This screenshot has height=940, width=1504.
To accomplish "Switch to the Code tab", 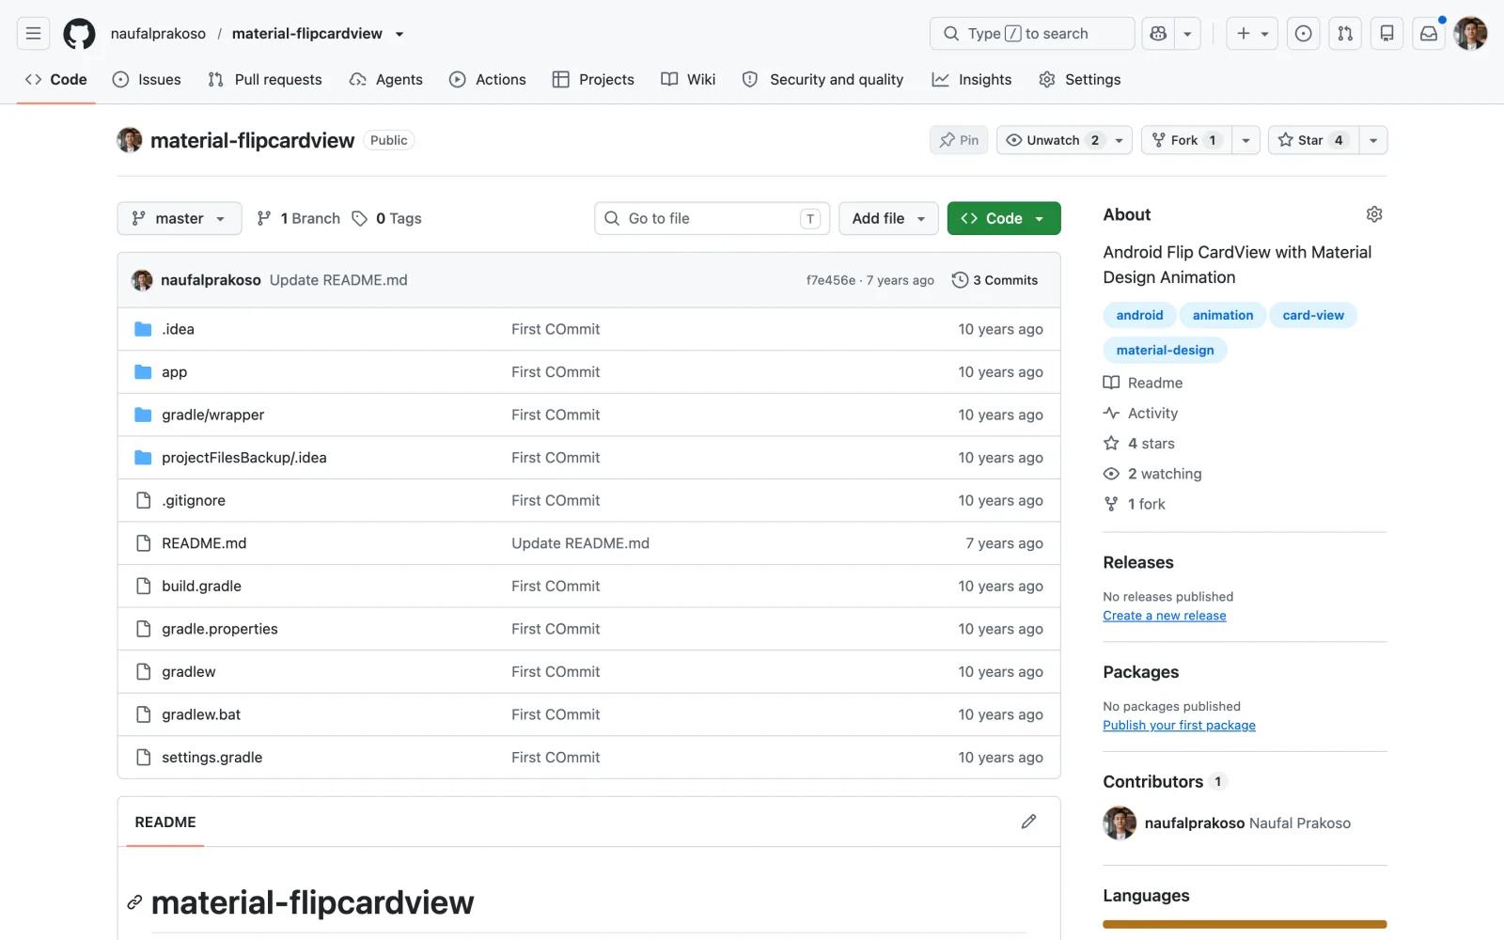I will point(56,80).
